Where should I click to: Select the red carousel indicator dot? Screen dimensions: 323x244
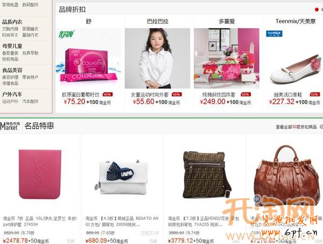317,10
